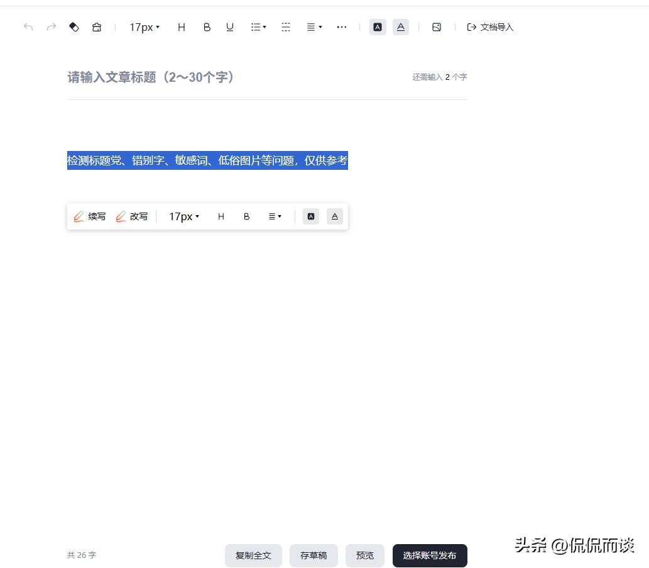Screen dimensions: 649x568
Task: Click the undo arrow in top toolbar
Action: (x=28, y=27)
